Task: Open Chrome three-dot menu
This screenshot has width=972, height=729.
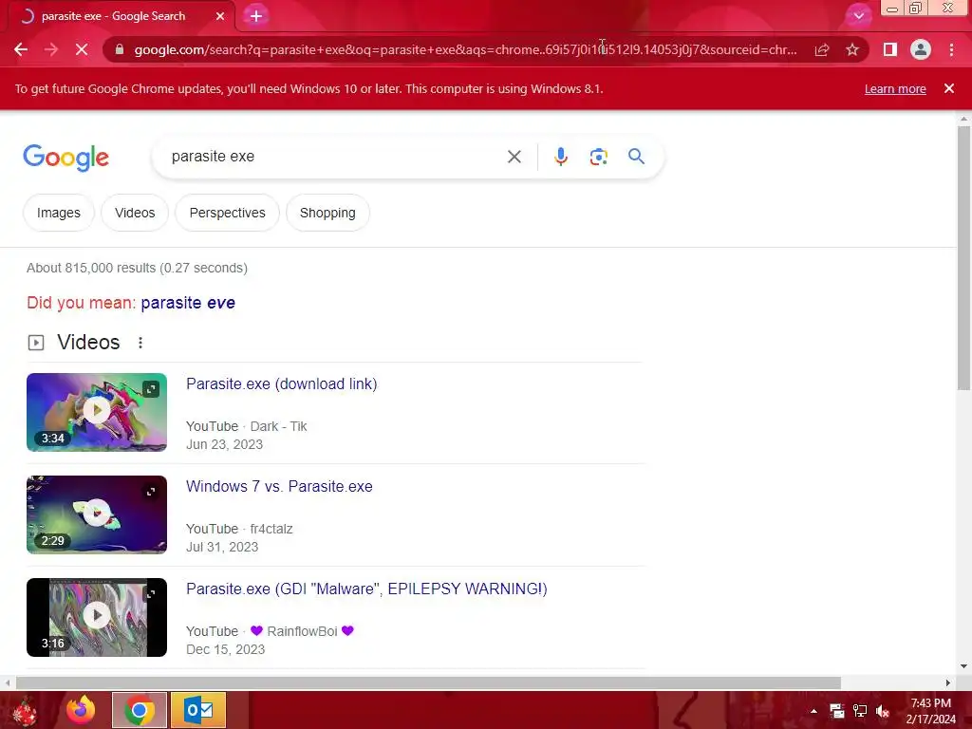Action: click(951, 49)
